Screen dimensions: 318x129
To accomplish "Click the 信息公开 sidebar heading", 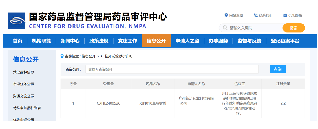I will tap(26, 60).
